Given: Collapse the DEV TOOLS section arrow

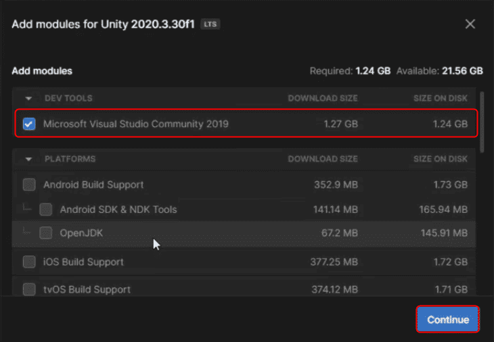Looking at the screenshot, I should coord(28,99).
